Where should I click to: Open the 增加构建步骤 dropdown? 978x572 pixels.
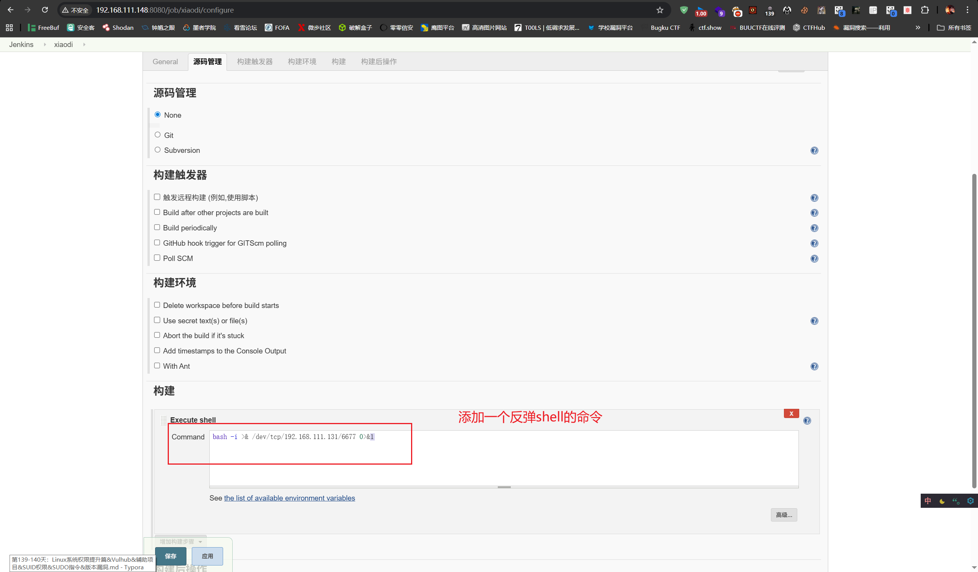[x=181, y=542]
